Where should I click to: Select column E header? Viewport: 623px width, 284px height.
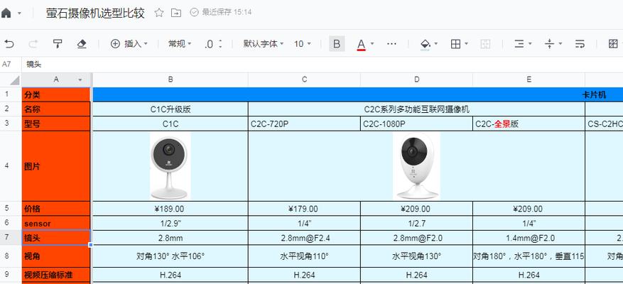(529, 80)
